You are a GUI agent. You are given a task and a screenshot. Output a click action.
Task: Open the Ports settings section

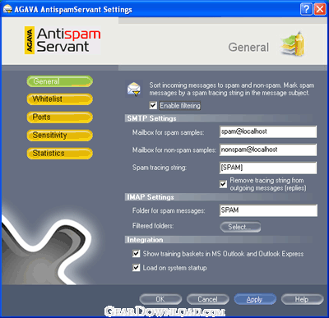coord(60,118)
